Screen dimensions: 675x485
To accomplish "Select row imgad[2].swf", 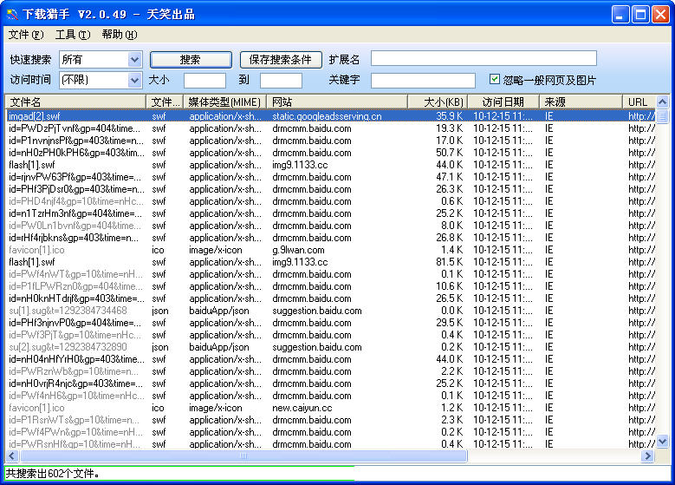I will [x=331, y=116].
